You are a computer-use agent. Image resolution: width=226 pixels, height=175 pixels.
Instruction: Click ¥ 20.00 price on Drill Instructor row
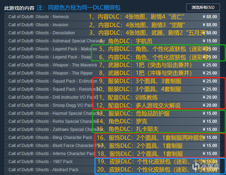210,97
